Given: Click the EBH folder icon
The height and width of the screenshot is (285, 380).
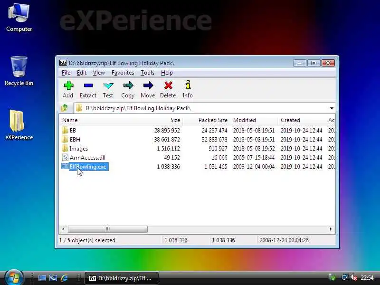Looking at the screenshot, I should pyautogui.click(x=65, y=139).
